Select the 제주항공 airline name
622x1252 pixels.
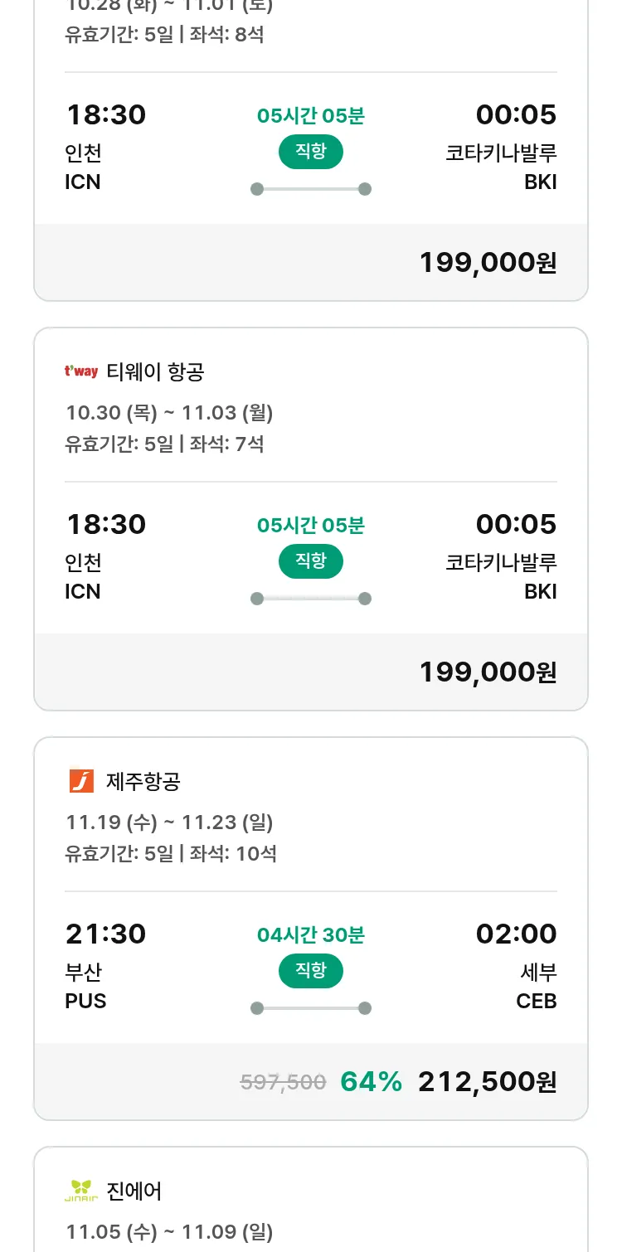[x=143, y=782]
